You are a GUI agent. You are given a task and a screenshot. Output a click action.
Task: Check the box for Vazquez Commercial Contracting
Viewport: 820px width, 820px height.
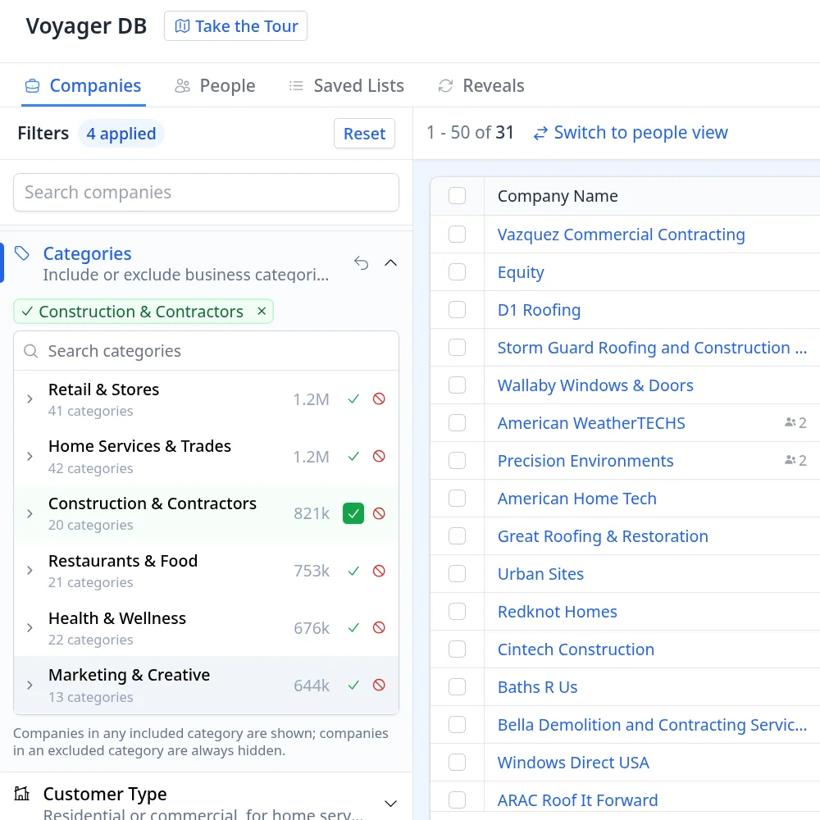point(457,235)
